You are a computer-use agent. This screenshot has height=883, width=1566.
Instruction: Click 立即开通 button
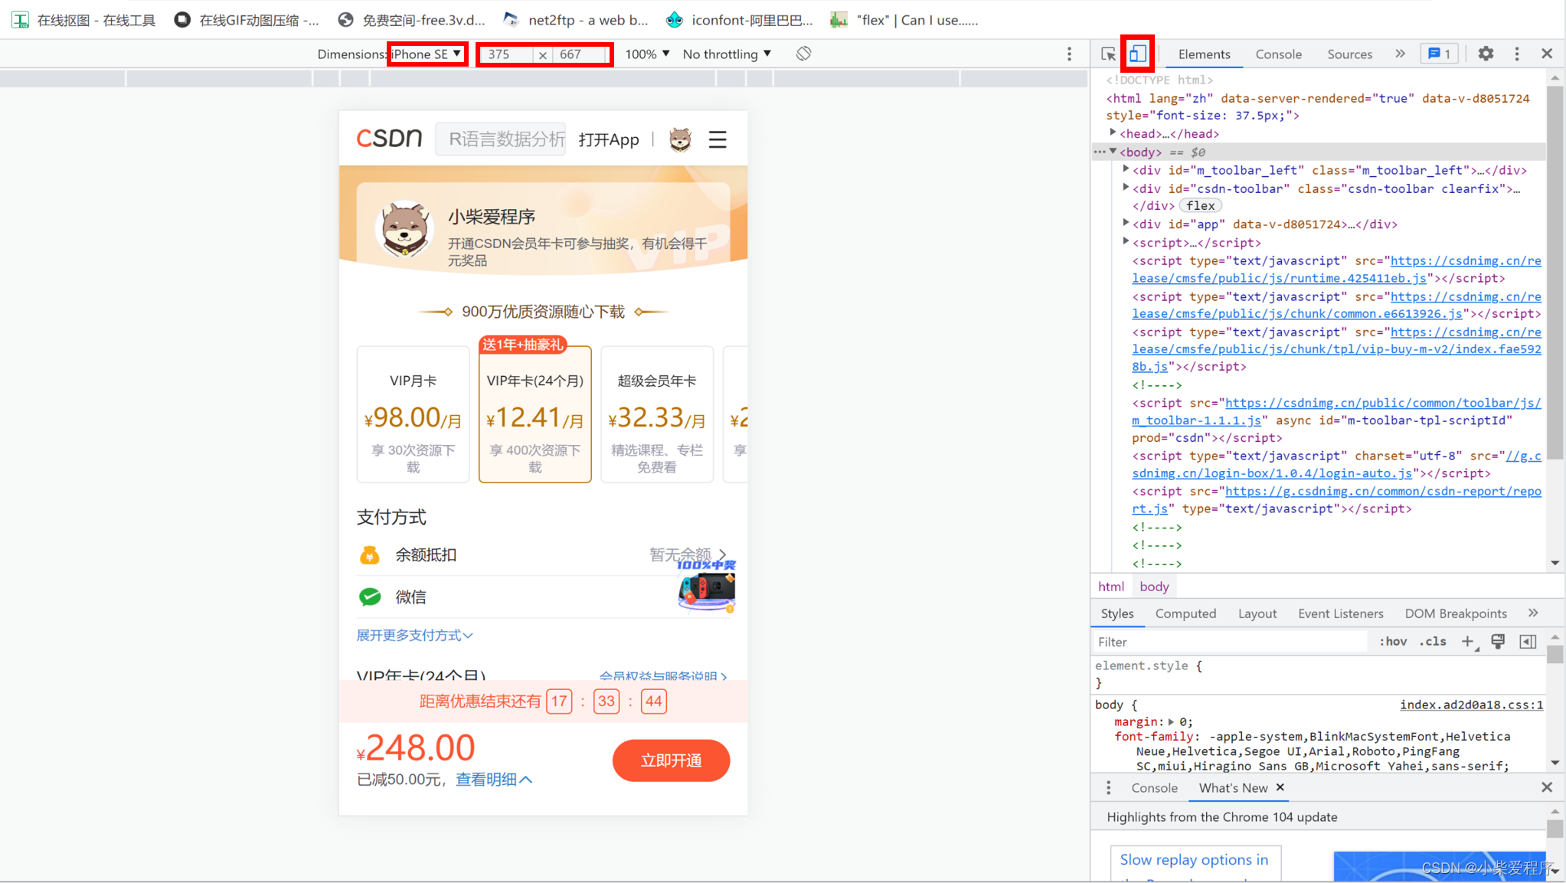tap(671, 760)
